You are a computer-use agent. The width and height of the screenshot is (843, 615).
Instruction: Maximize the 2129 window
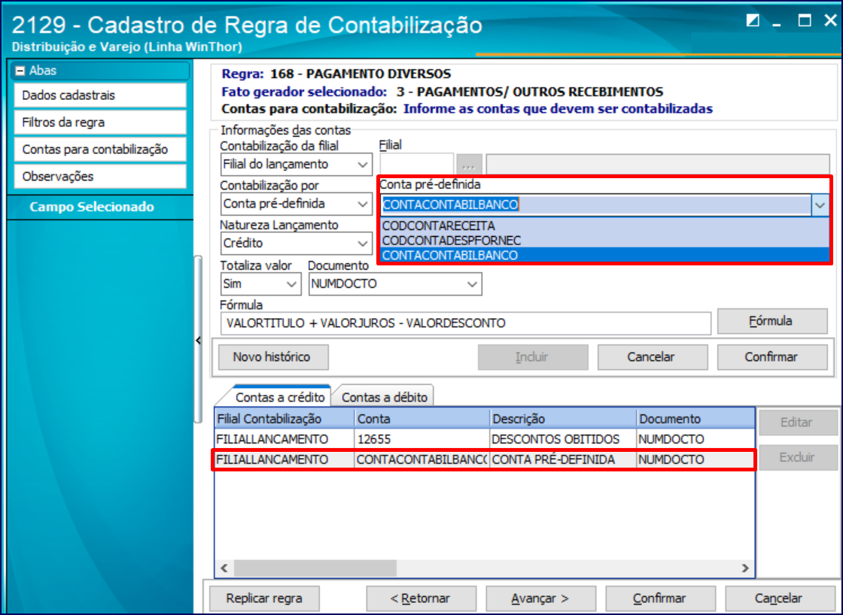[805, 20]
